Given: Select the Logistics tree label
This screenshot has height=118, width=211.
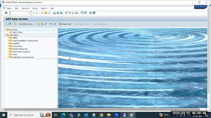Looking at the screenshot, I should (16, 43).
